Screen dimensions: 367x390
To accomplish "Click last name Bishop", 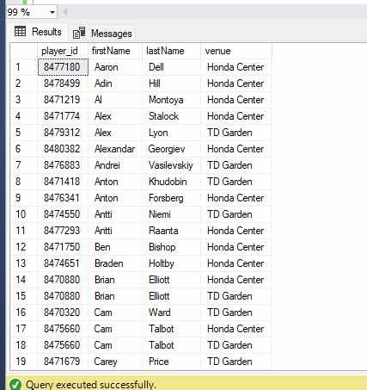I will point(162,247).
